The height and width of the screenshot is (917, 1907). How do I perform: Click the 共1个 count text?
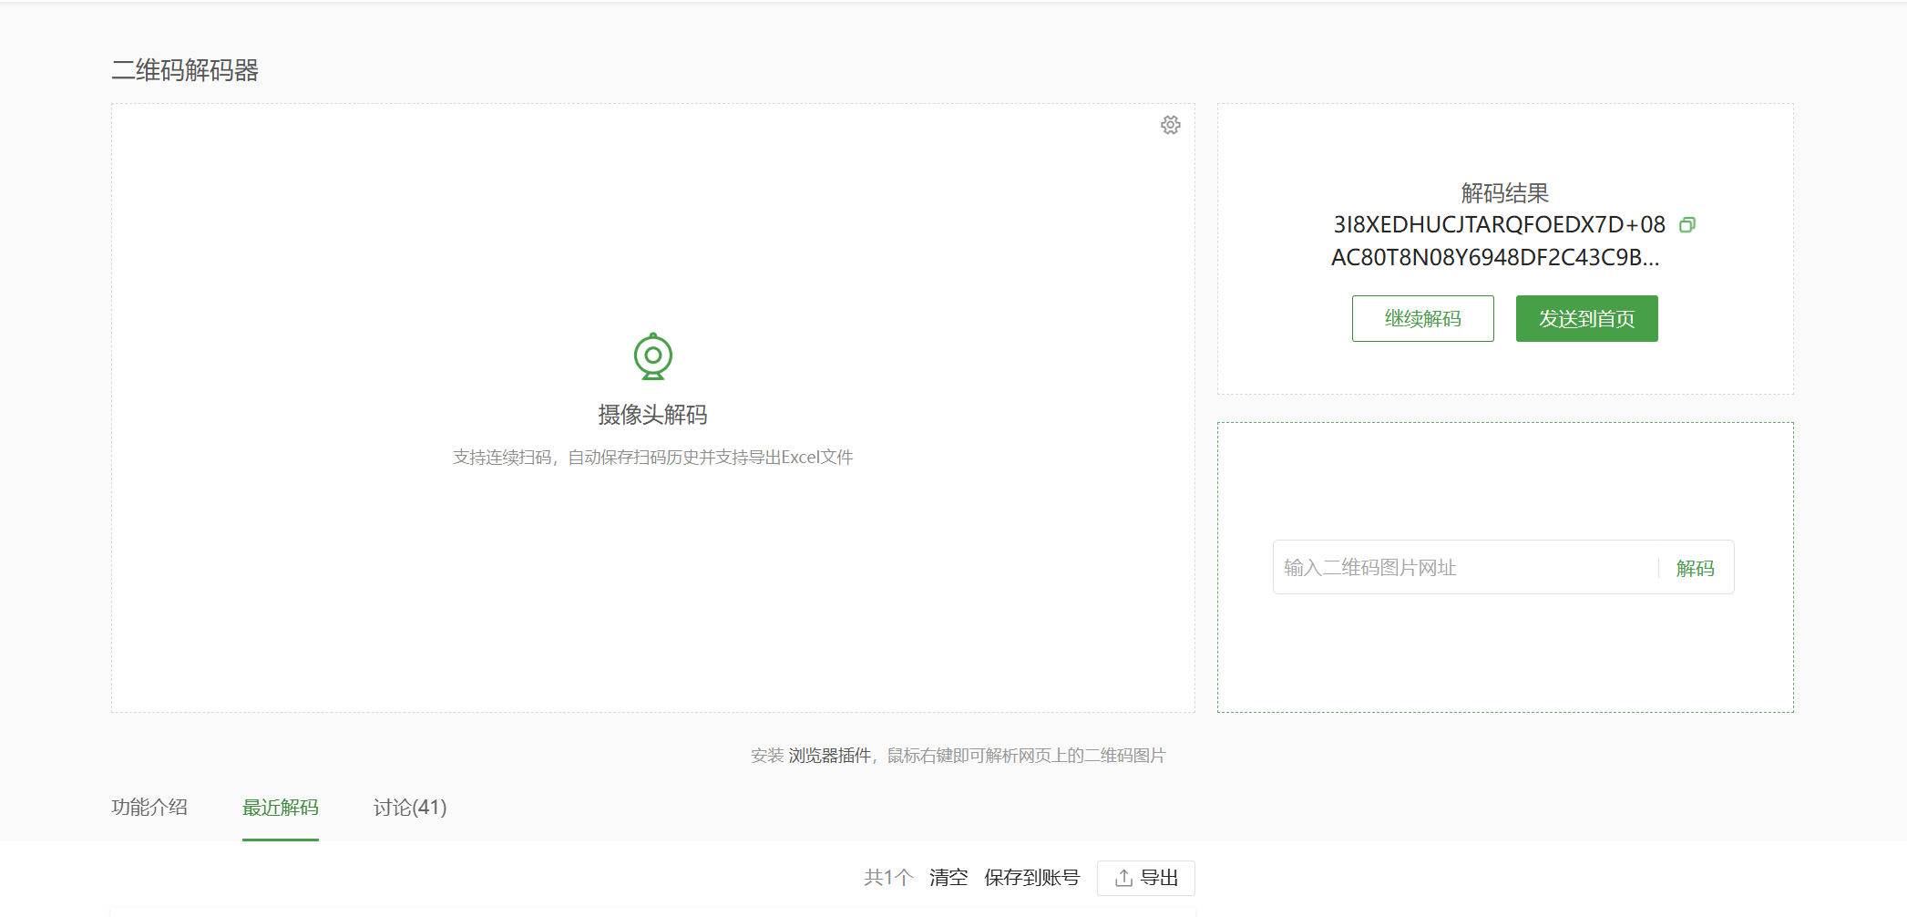(887, 878)
